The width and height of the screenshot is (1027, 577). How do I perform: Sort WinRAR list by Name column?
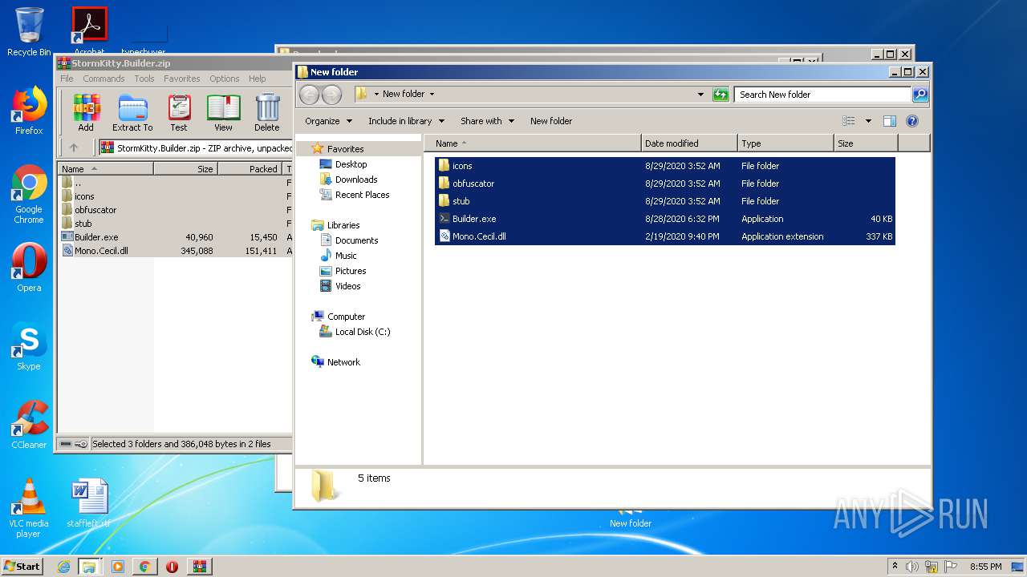pos(106,169)
